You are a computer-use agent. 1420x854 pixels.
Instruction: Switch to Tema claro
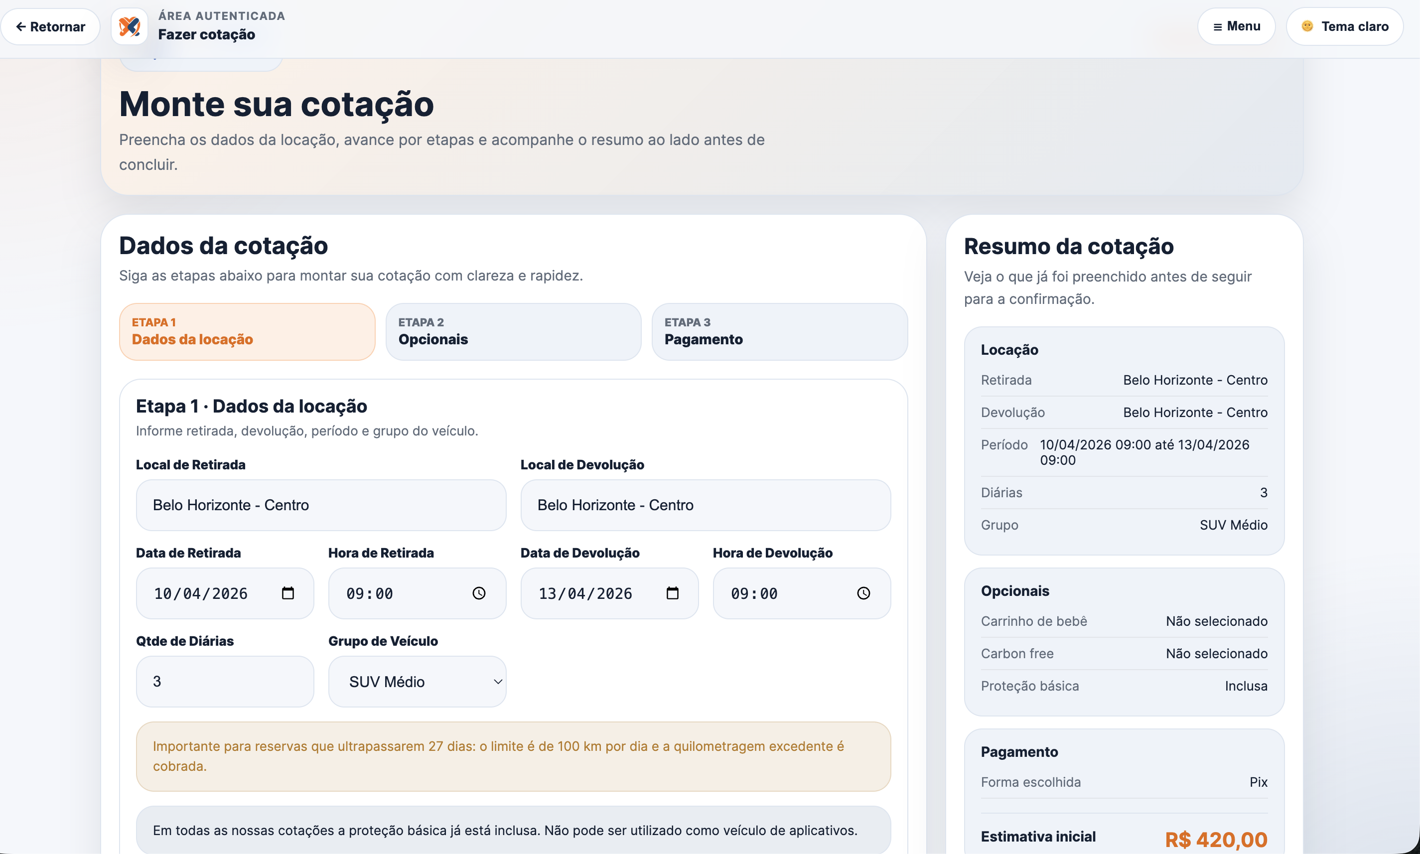point(1345,26)
